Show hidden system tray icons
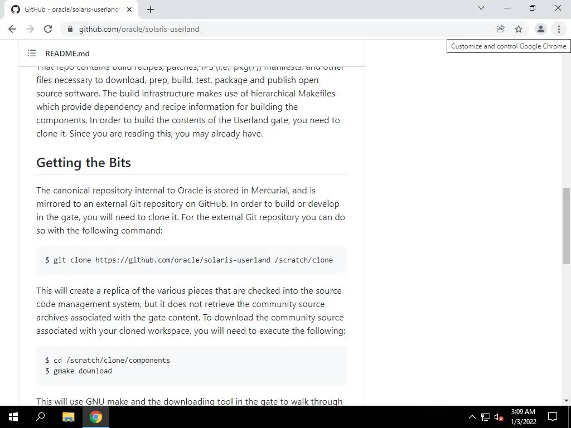 (x=472, y=417)
